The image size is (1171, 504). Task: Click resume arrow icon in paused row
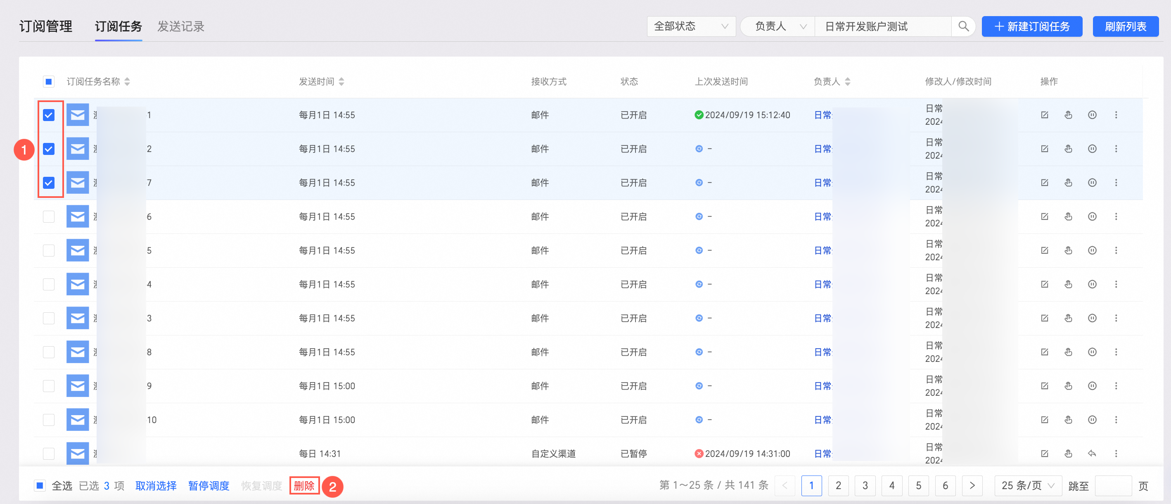pyautogui.click(x=1092, y=454)
